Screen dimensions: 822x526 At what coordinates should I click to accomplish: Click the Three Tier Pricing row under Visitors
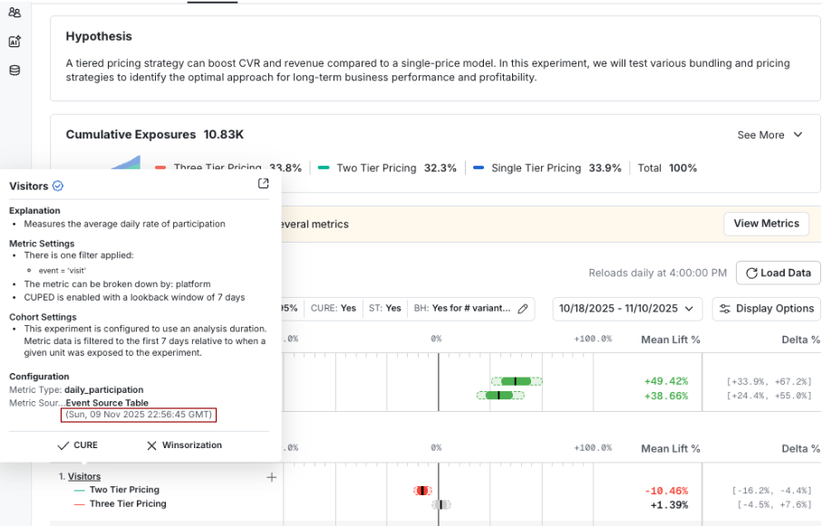128,504
